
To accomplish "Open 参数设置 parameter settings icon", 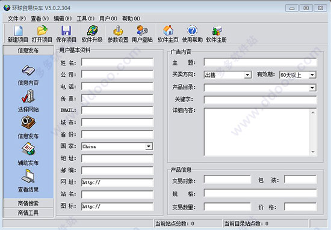I will point(118,31).
